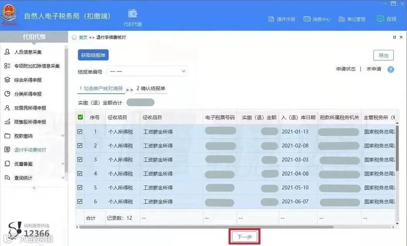Click horizontal scrollbar right arrow
This screenshot has height=246, width=407.
tap(393, 227)
